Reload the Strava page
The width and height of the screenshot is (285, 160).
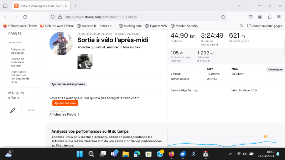click(25, 17)
